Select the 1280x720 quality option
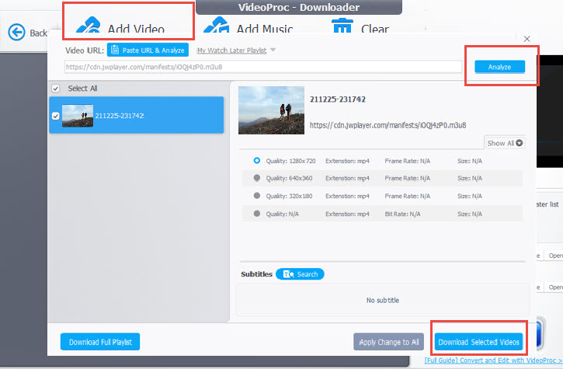This screenshot has width=563, height=369. 257,161
